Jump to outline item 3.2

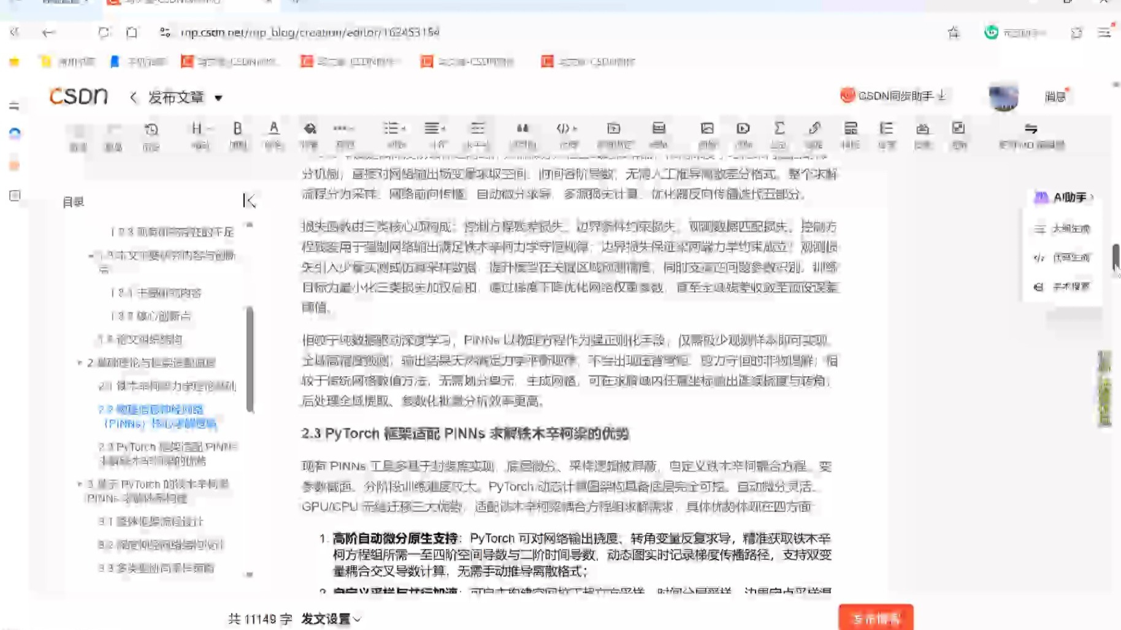click(x=160, y=545)
